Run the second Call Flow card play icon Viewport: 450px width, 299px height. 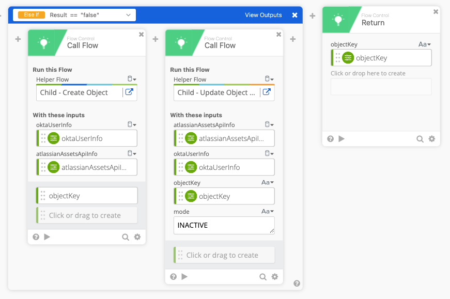point(184,277)
